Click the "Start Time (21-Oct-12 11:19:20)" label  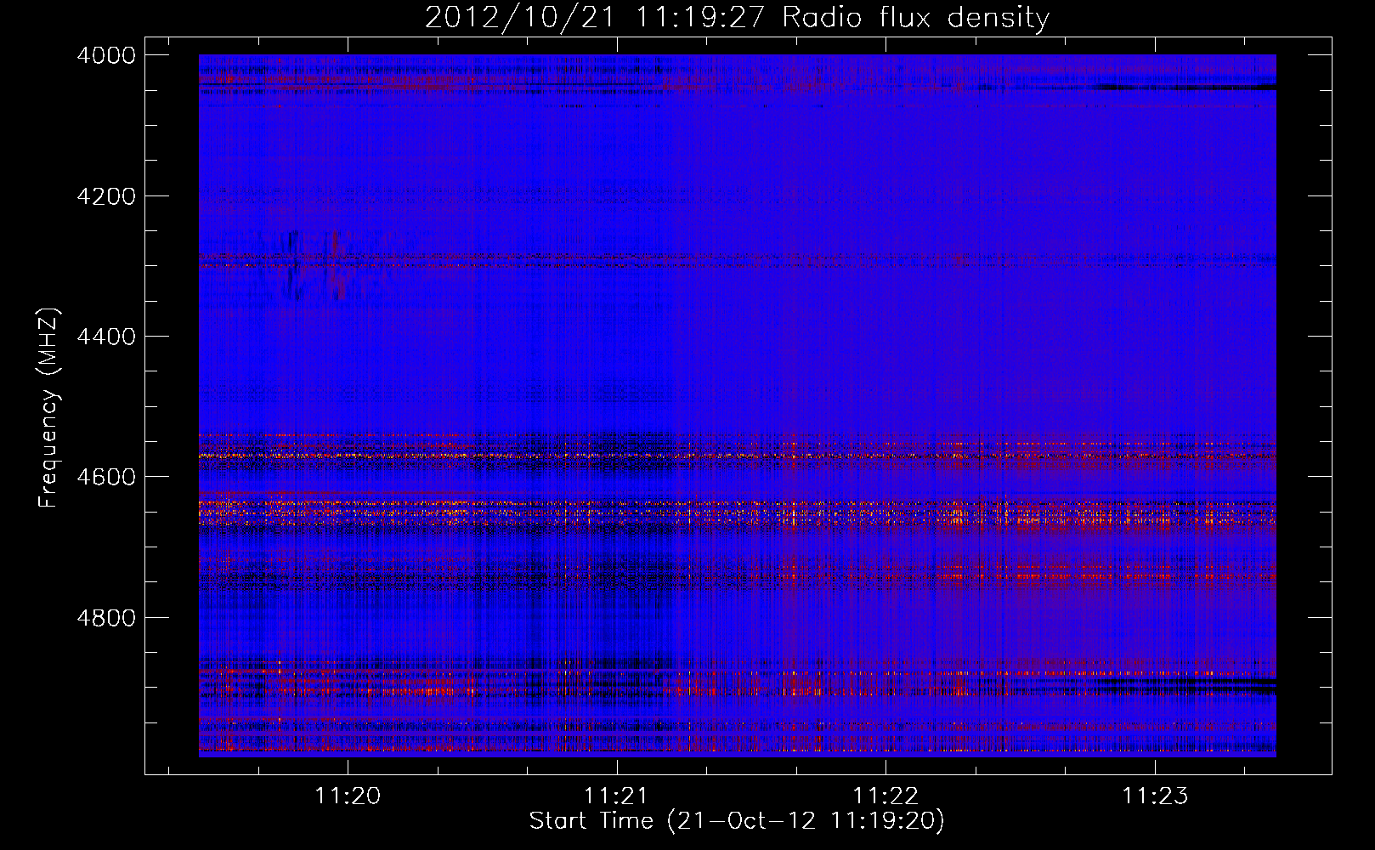(737, 821)
